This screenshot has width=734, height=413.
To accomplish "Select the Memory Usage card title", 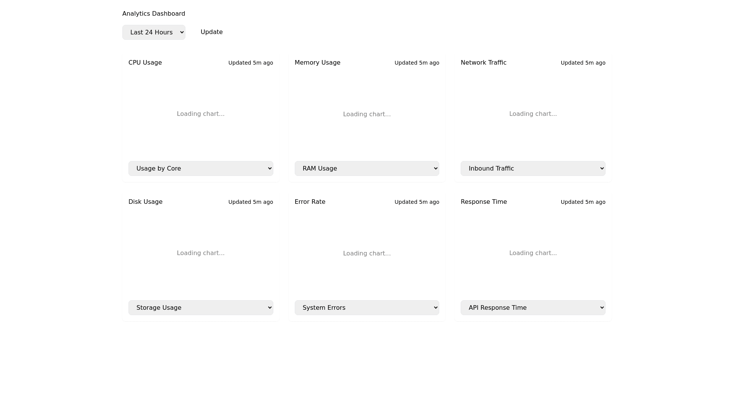I will click(x=317, y=63).
